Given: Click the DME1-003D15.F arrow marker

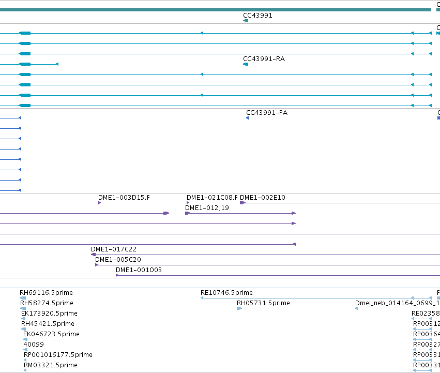Looking at the screenshot, I should coord(100,203).
